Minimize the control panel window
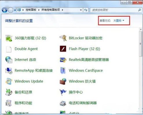The height and width of the screenshot is (115, 143). (124, 3)
